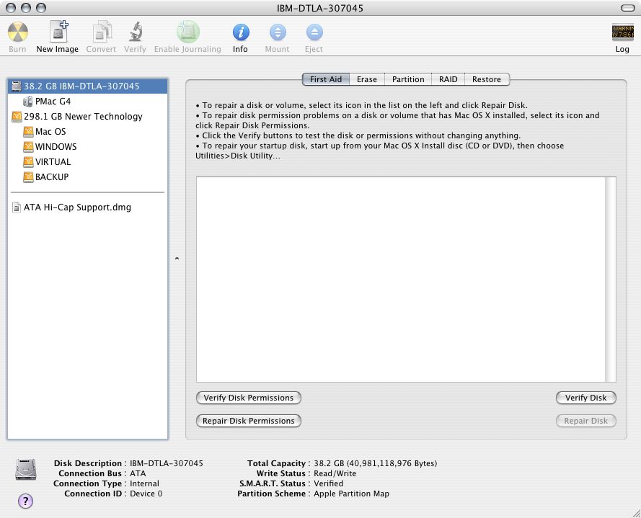
Task: Click the Disk Description IBM-DTLA-307045 value
Action: (x=167, y=463)
